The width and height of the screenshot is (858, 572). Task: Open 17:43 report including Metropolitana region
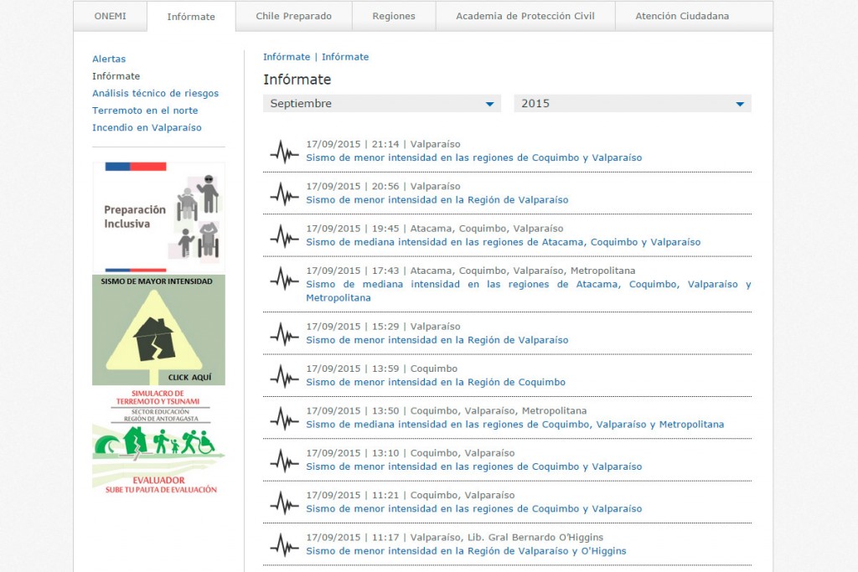coord(529,291)
